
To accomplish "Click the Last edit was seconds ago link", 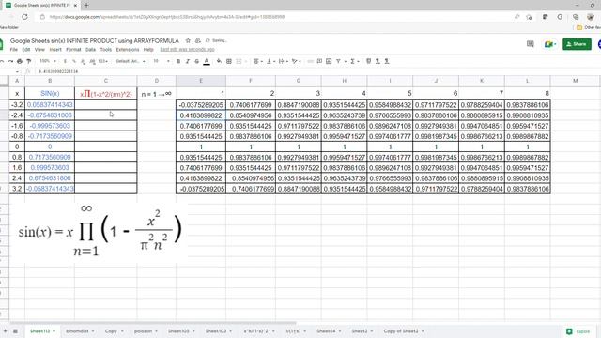I will [188, 50].
